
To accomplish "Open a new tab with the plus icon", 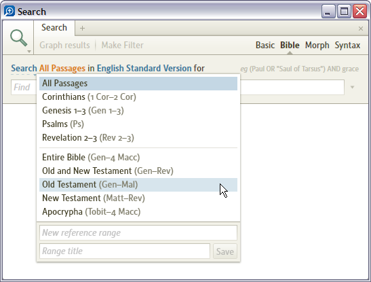I will [82, 29].
